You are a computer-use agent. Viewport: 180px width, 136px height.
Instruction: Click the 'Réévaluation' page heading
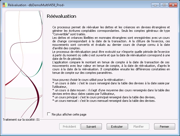click(61, 16)
